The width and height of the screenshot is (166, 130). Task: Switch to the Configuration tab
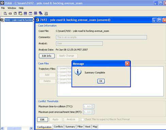tap(44, 127)
